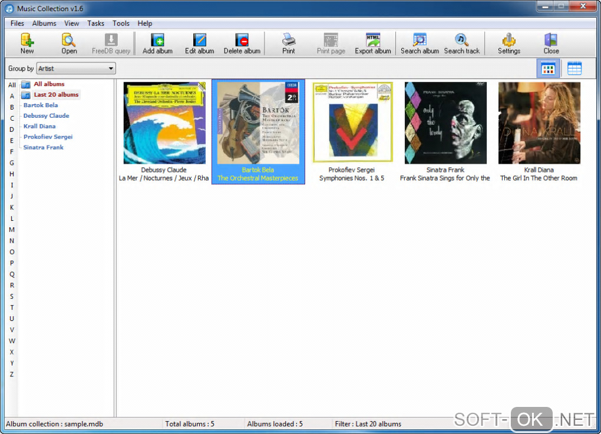Filter by letter M in the alphabet index

[x=12, y=230]
